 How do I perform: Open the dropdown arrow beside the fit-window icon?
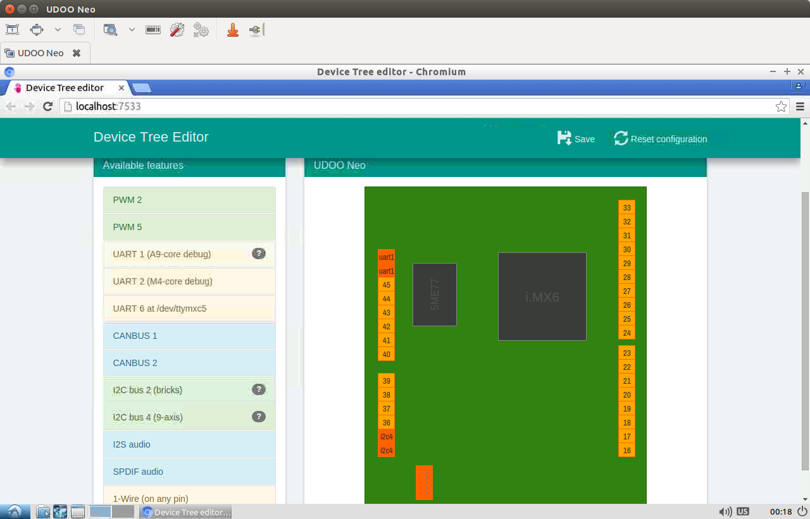(58, 30)
